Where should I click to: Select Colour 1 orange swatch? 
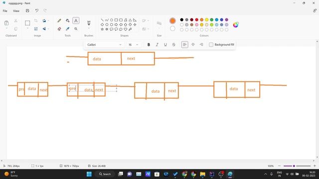pyautogui.click(x=172, y=21)
